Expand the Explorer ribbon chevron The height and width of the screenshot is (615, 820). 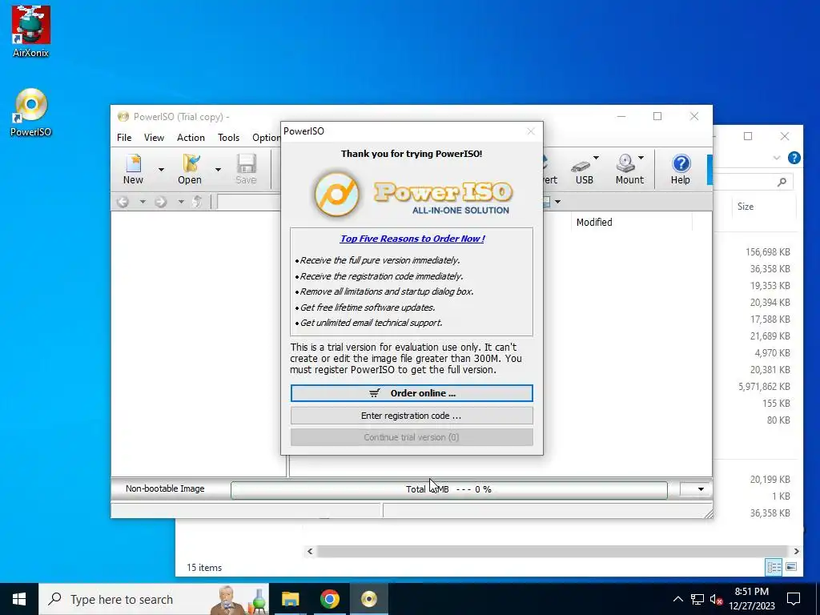(x=777, y=158)
